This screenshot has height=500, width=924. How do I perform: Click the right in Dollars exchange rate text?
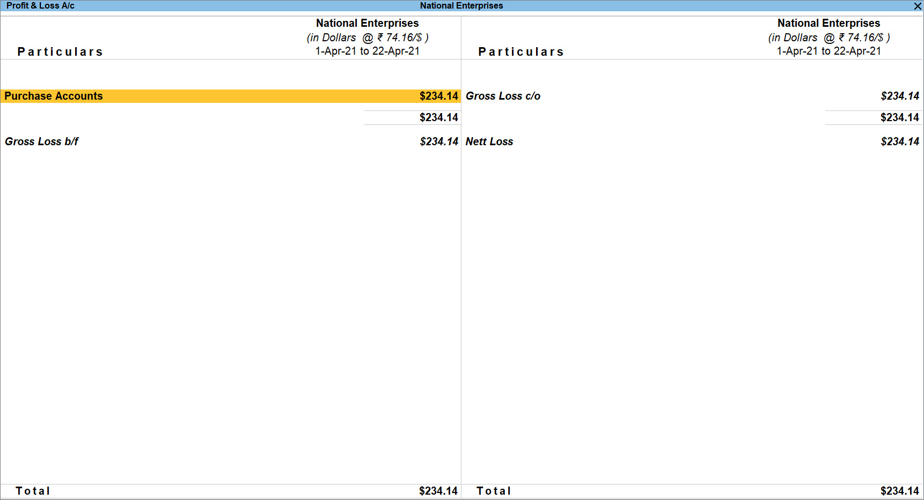(828, 38)
